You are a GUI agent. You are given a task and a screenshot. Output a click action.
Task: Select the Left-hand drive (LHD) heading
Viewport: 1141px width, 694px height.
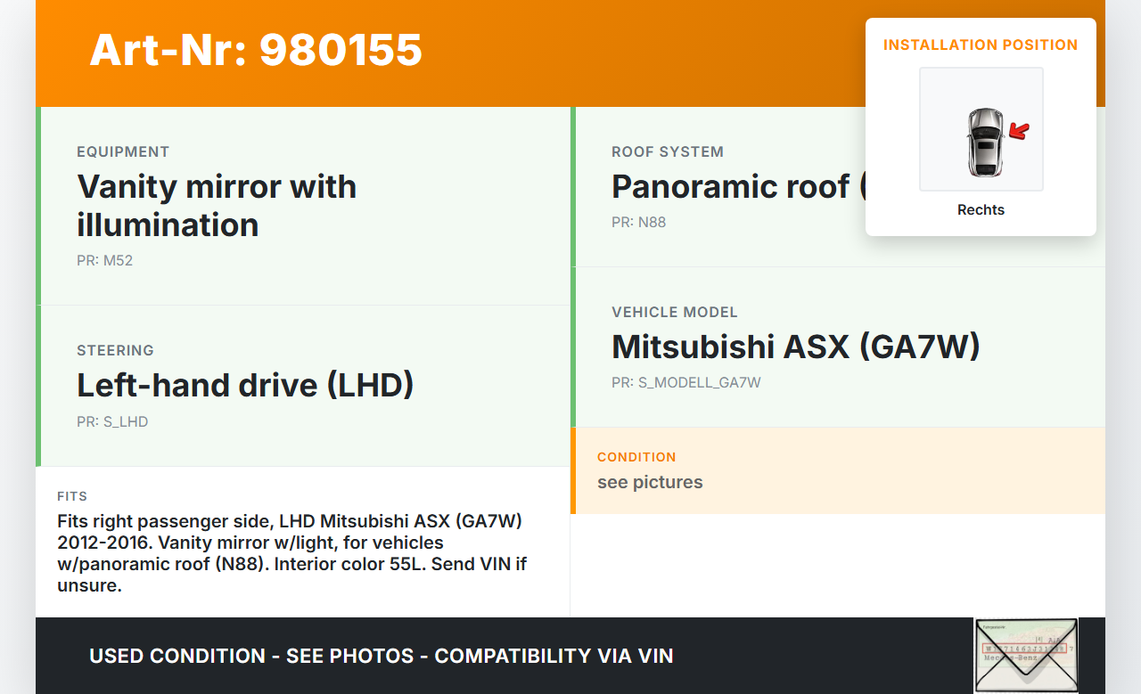click(x=245, y=385)
